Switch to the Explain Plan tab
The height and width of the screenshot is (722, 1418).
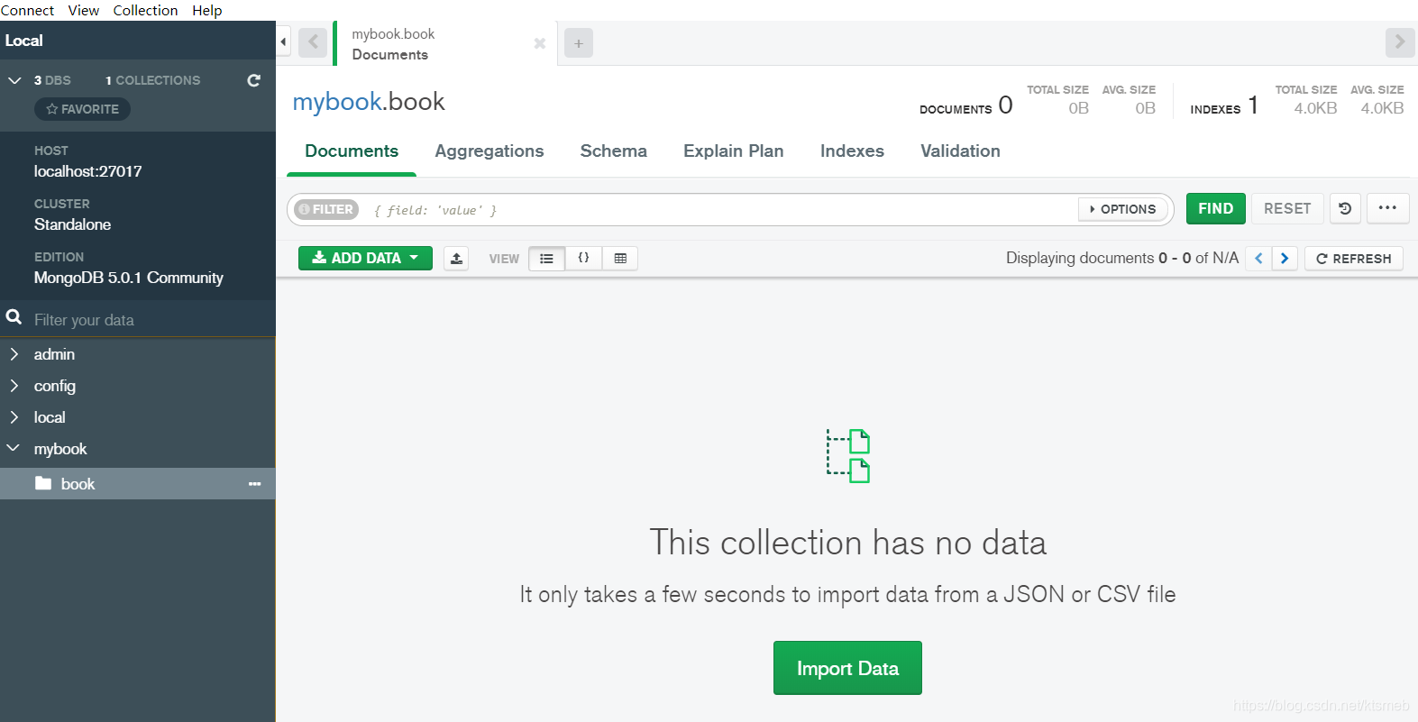734,151
